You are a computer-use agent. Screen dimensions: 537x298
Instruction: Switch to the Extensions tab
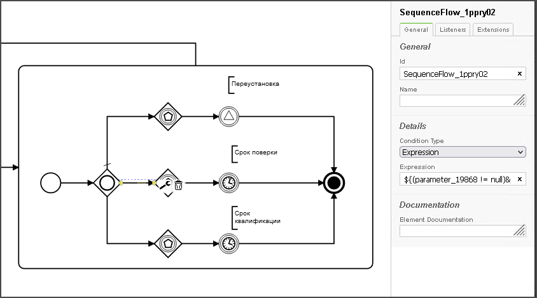coord(493,29)
